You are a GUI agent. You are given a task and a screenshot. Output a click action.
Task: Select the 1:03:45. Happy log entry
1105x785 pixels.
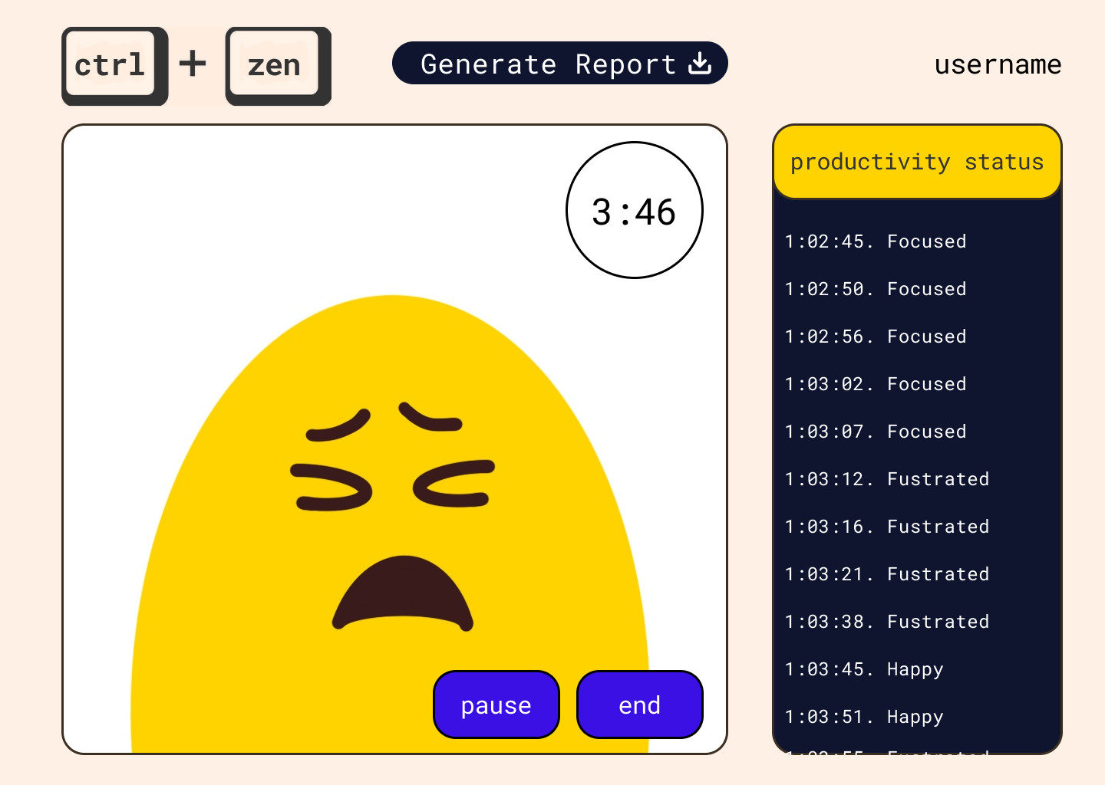tap(864, 669)
